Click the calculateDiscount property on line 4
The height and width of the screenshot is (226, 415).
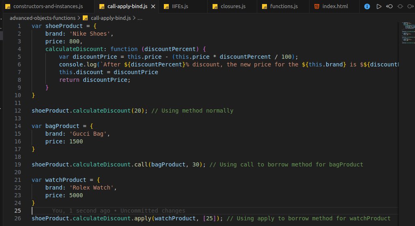[74, 49]
